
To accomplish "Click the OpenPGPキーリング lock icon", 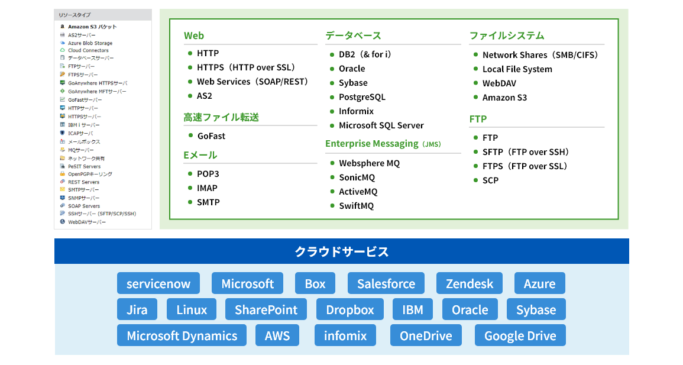I will [62, 174].
